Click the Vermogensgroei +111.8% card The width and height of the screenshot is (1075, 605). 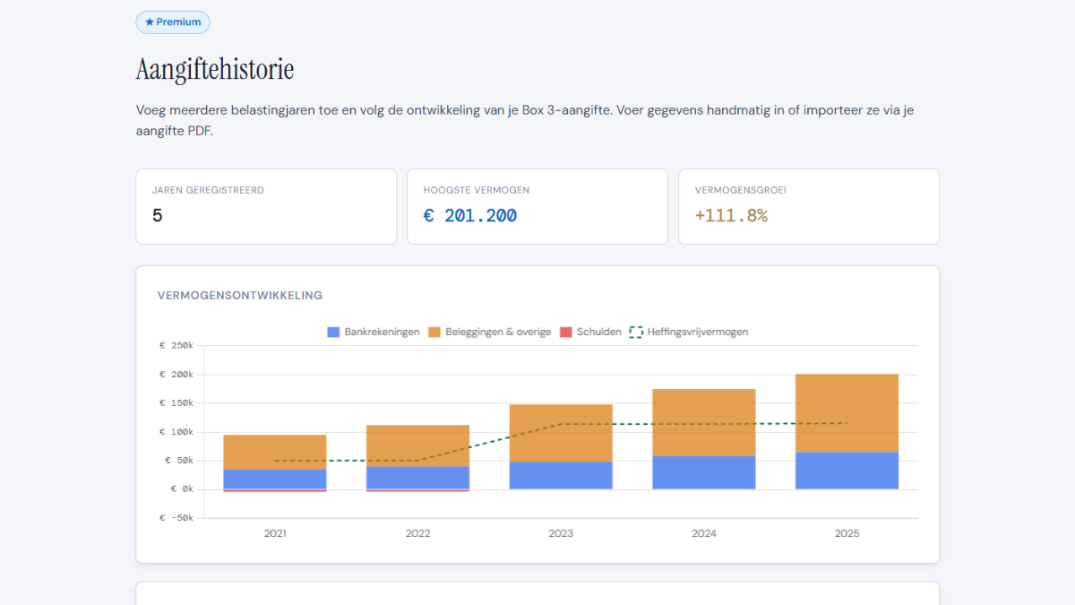808,206
